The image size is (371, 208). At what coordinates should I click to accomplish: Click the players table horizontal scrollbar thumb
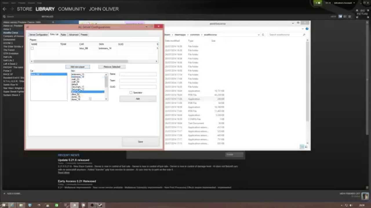[81, 61]
